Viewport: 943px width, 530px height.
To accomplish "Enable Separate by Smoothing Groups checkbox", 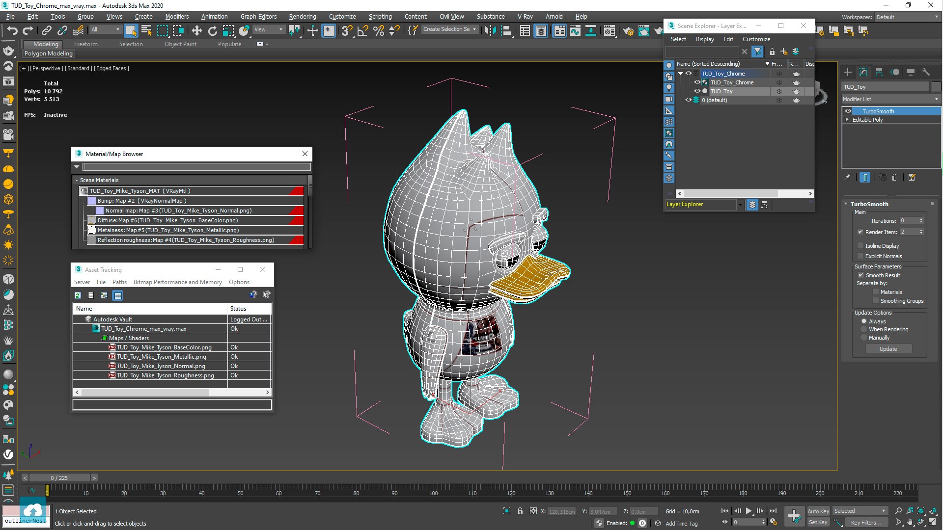I will click(875, 301).
